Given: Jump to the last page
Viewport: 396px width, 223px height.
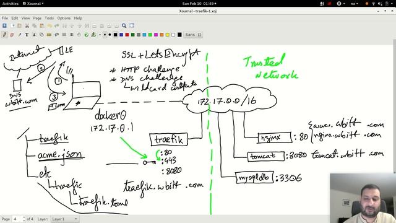Looking at the screenshot, I should point(87,25).
